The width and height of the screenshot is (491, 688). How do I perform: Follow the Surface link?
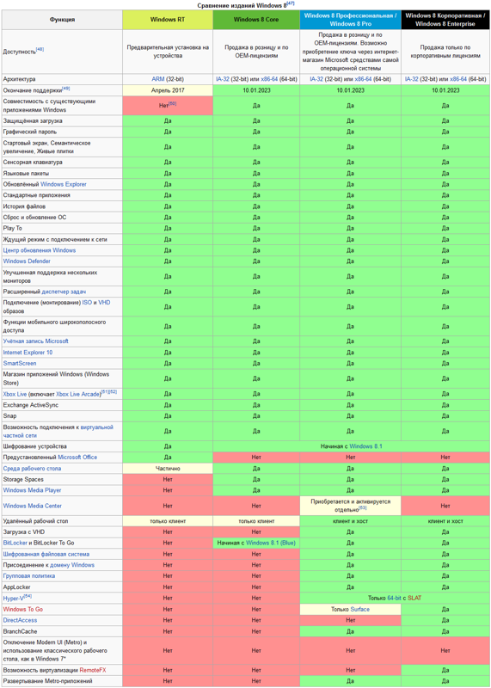359,610
